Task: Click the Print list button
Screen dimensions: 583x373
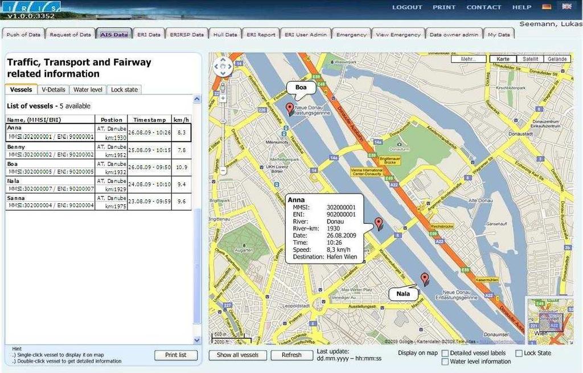Action: pyautogui.click(x=176, y=355)
